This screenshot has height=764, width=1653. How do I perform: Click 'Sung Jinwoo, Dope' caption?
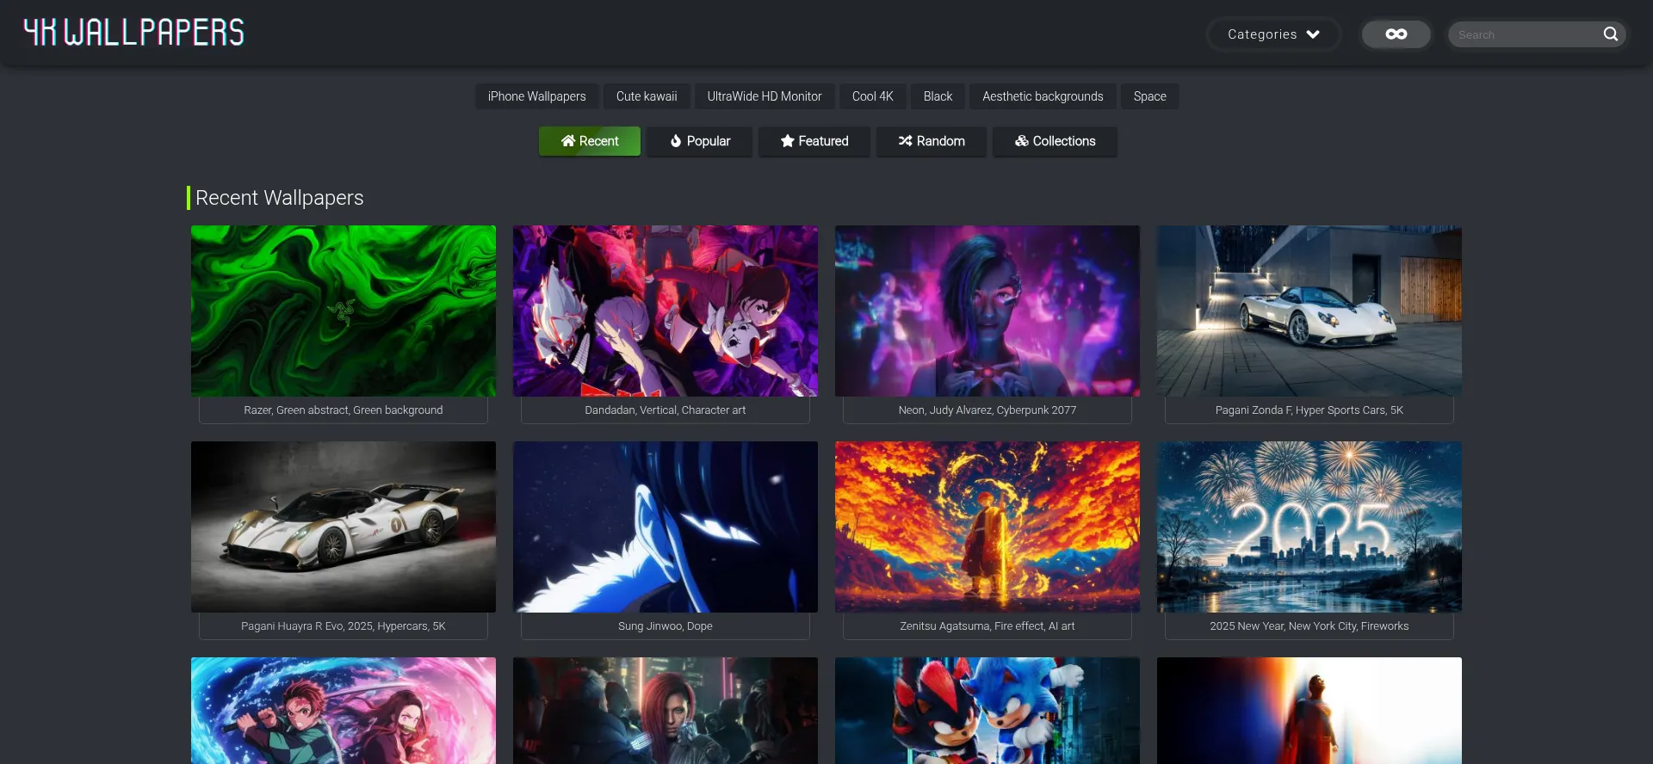coord(666,626)
